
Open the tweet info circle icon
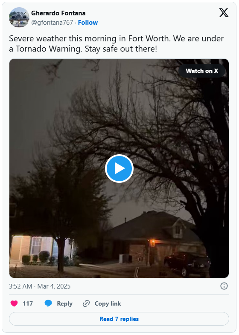(x=224, y=286)
